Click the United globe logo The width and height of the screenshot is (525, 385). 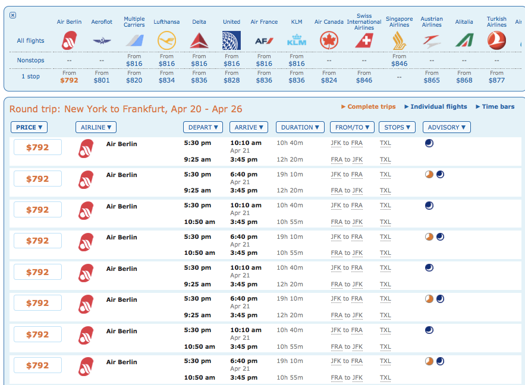tap(231, 40)
